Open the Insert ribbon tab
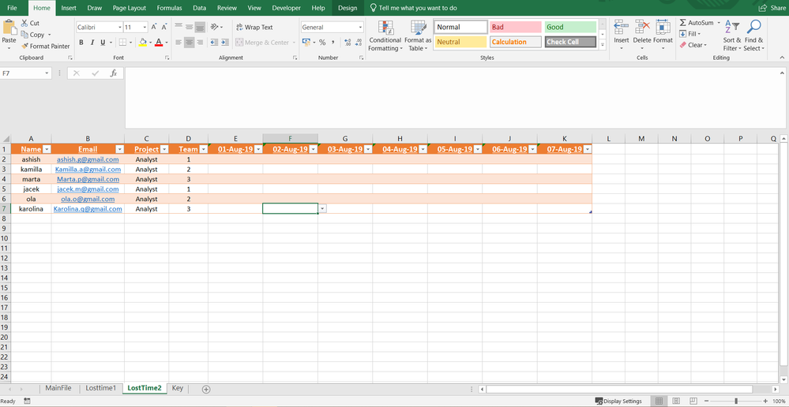 tap(69, 8)
